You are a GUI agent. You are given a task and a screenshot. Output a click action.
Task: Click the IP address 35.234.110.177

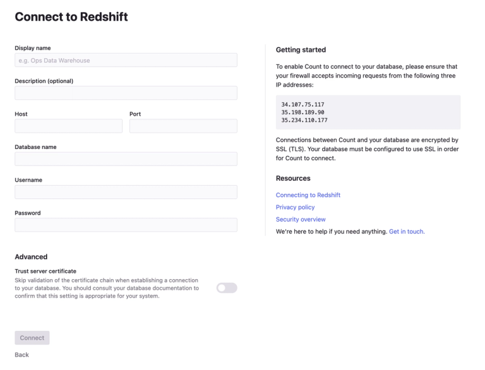click(304, 120)
